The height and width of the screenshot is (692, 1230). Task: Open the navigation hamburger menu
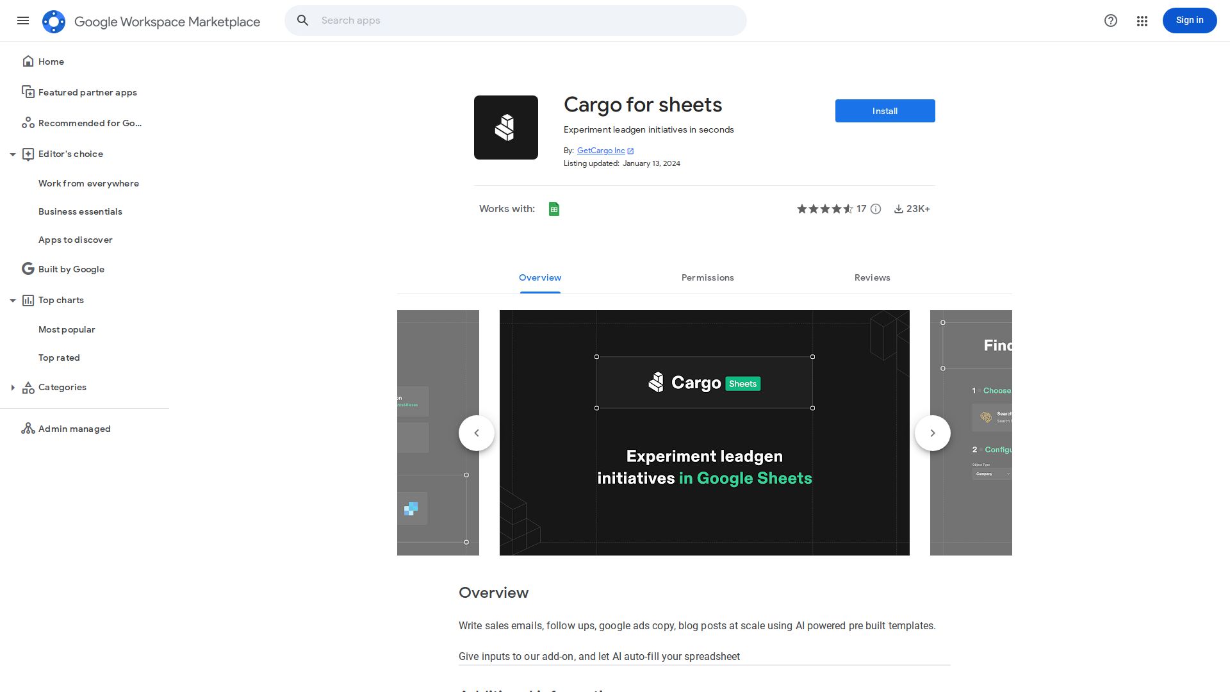(23, 21)
